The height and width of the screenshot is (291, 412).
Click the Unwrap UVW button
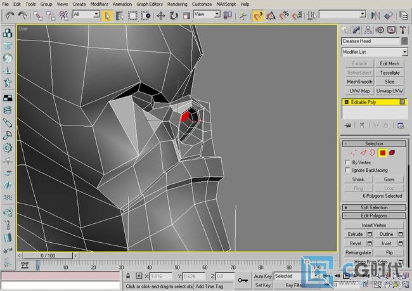(x=389, y=91)
